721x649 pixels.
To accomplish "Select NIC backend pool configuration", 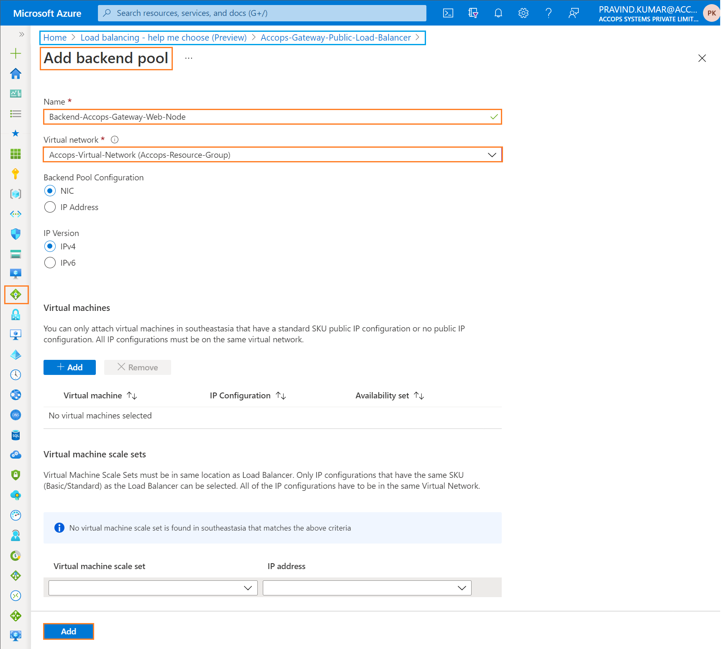I will pos(50,191).
